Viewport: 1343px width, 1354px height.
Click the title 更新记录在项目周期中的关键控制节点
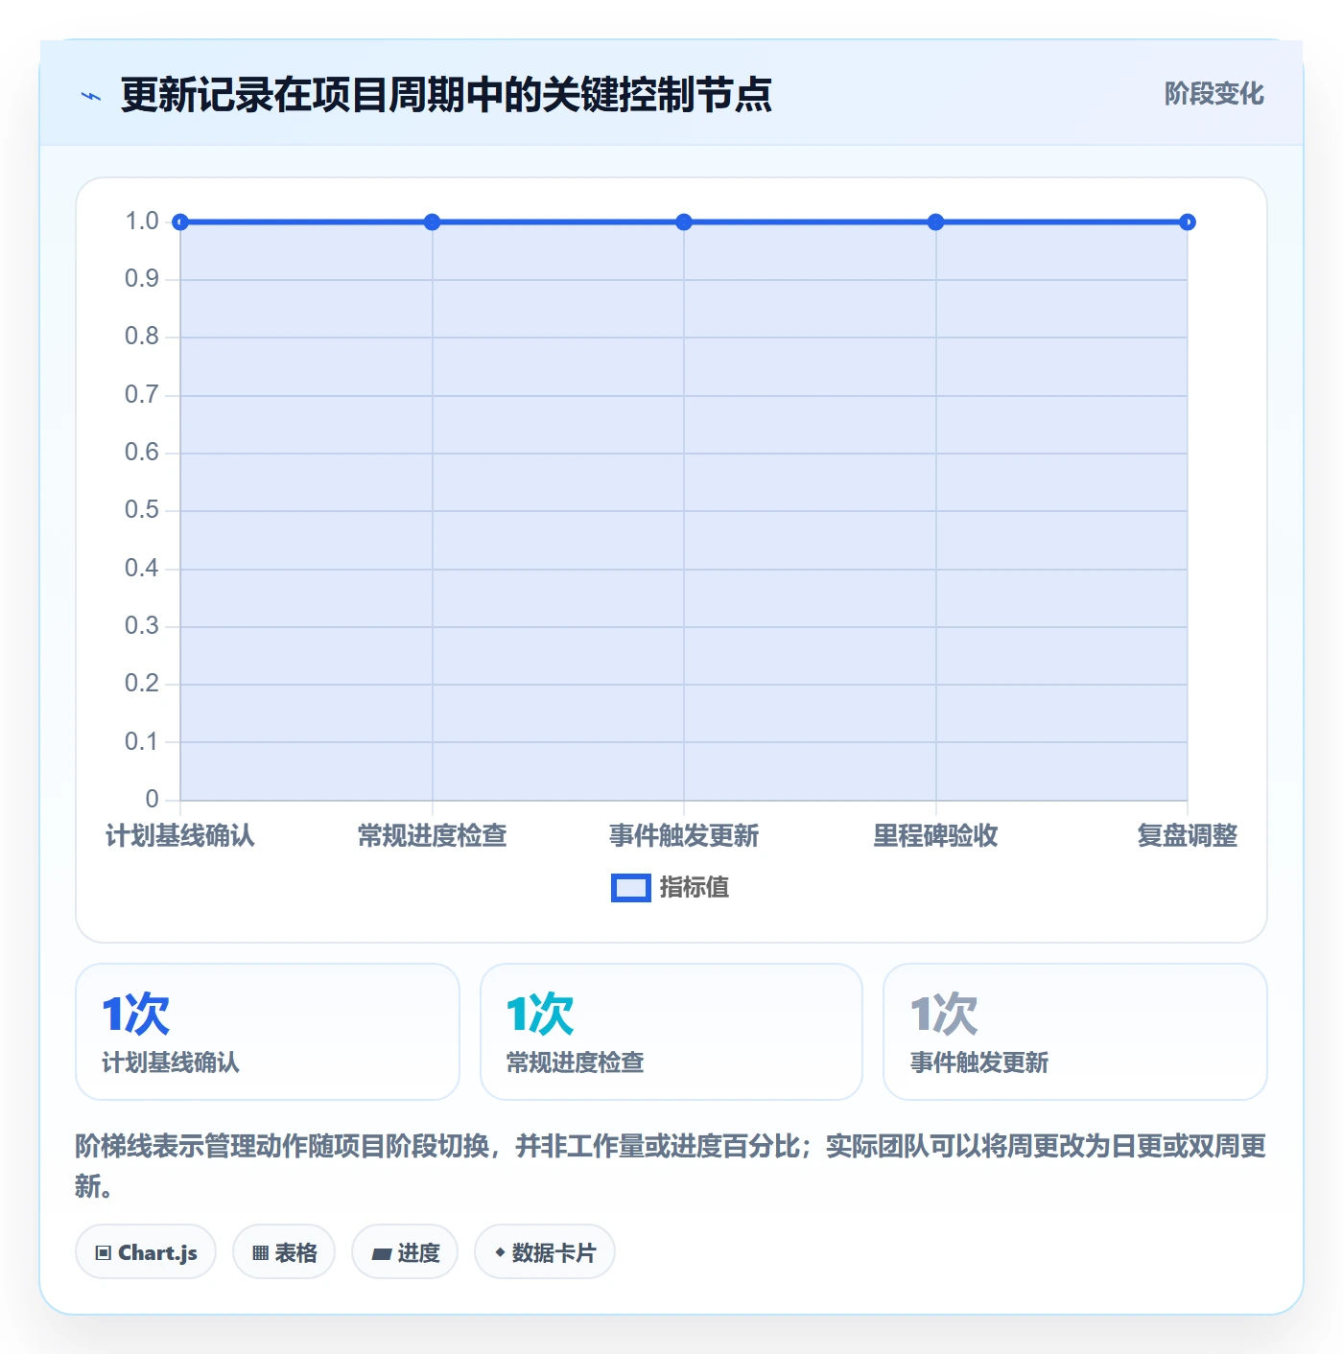coord(446,95)
